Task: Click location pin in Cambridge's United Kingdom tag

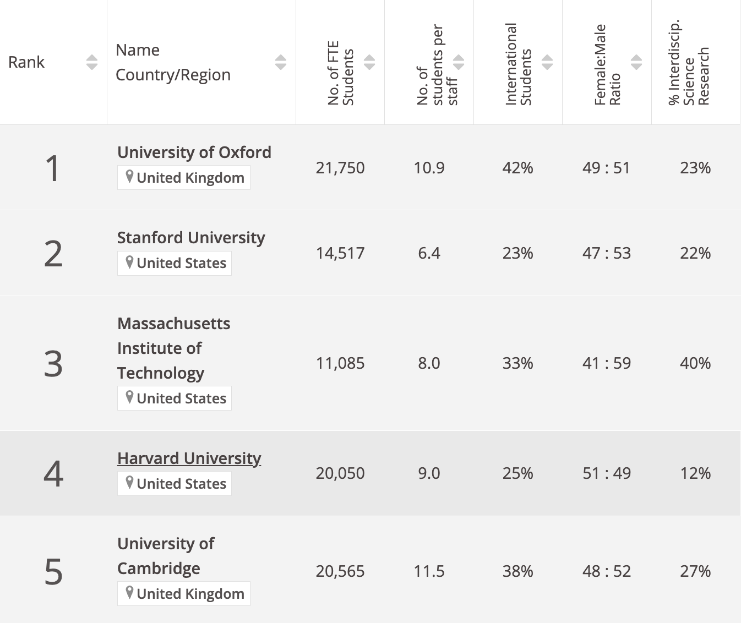Action: pos(129,593)
